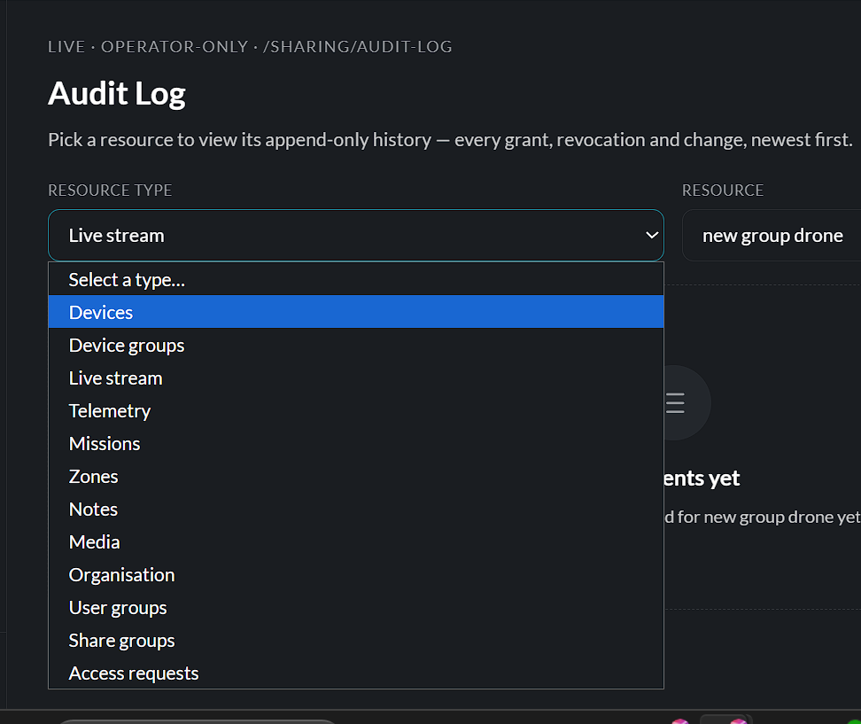Click the RESOURCE TYPE label
Viewport: 861px width, 724px height.
point(110,190)
